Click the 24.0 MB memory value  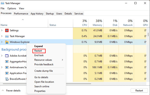[x=98, y=36]
